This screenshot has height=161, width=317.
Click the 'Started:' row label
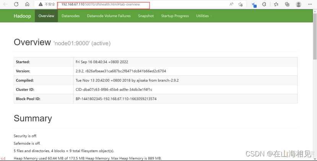pyautogui.click(x=23, y=62)
